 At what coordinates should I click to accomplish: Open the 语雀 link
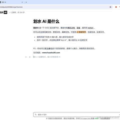coord(78,28)
